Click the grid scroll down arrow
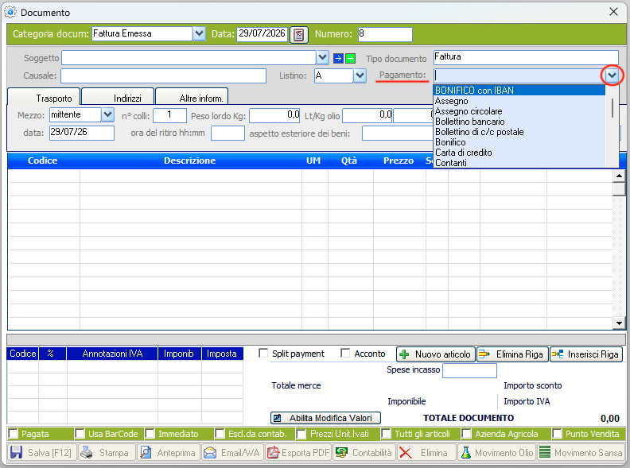Viewport: 630px width, 468px height. click(x=619, y=323)
